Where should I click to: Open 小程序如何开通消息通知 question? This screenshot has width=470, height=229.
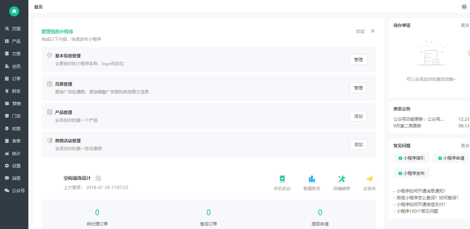coord(420,191)
